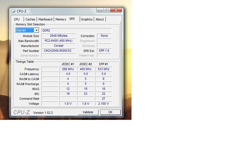
Task: Click the 4.0 CAS# Latency cell
Action: click(x=68, y=74)
